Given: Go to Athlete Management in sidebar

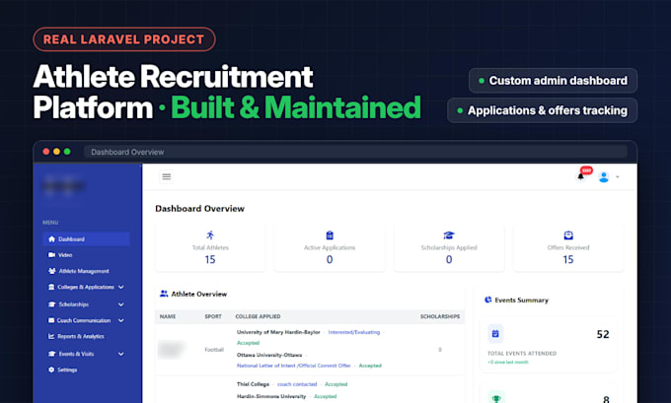Looking at the screenshot, I should coord(86,271).
